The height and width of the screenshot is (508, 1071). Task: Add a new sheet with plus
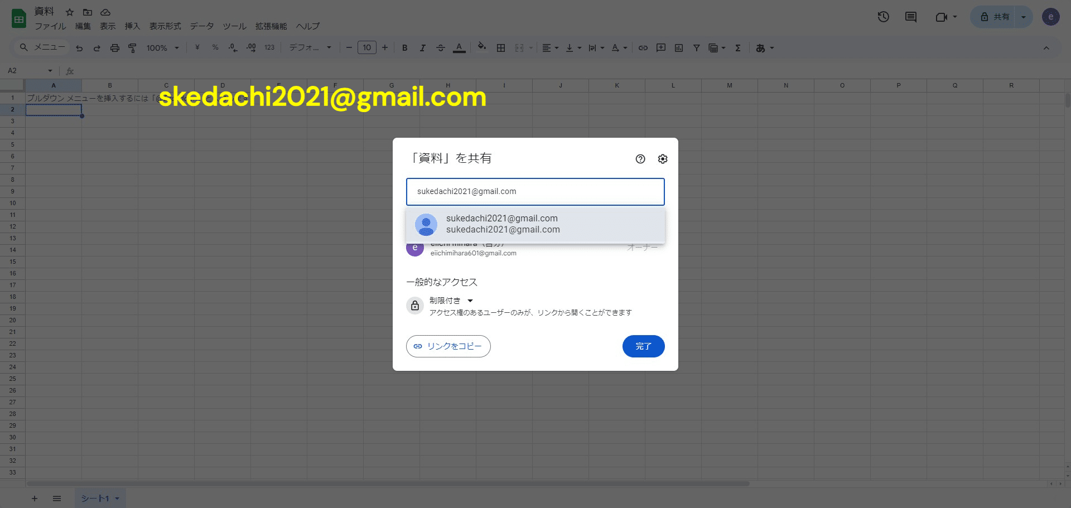click(x=35, y=499)
